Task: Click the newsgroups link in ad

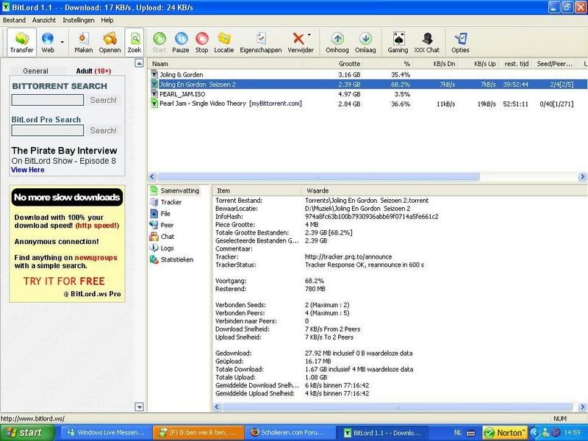Action: pyautogui.click(x=96, y=258)
